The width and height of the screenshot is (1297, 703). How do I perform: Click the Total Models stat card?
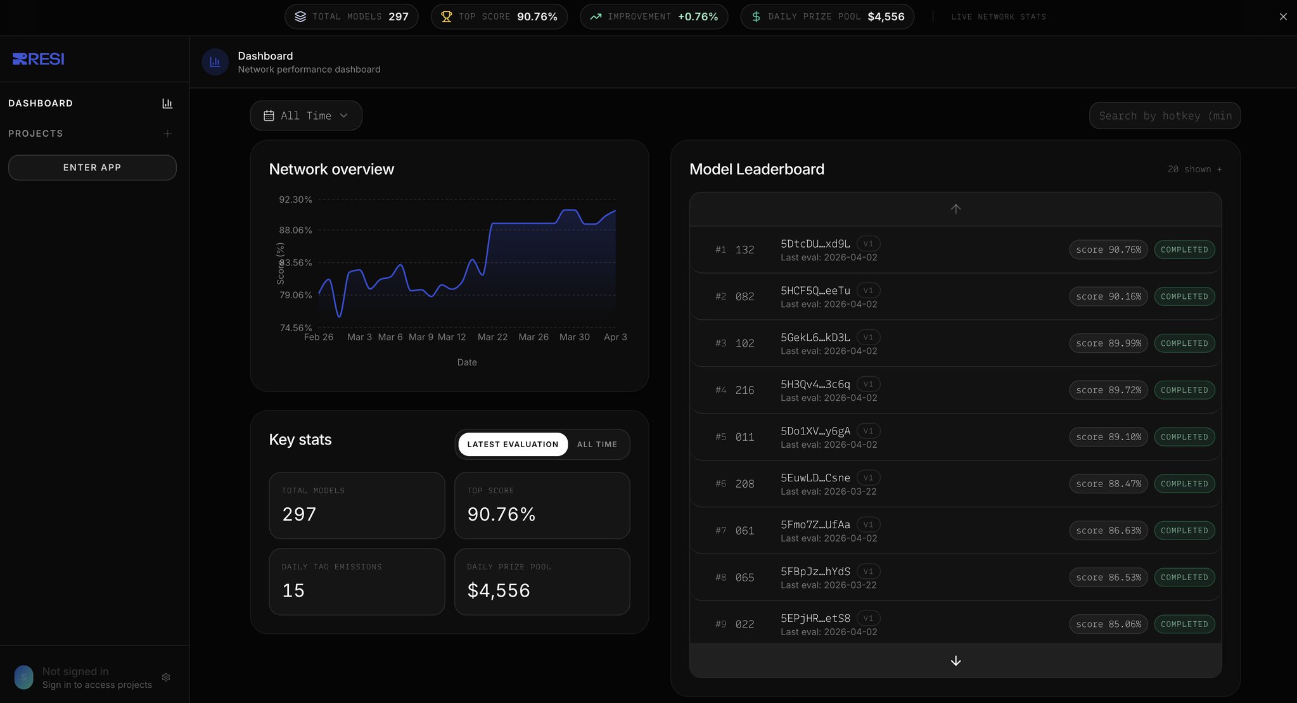pyautogui.click(x=357, y=505)
